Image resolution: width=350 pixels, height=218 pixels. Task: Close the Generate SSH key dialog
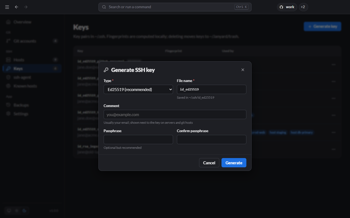[243, 70]
